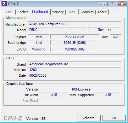Click the BIOS brand American Megatrends Inc.
This screenshot has height=123, width=128.
point(75,64)
